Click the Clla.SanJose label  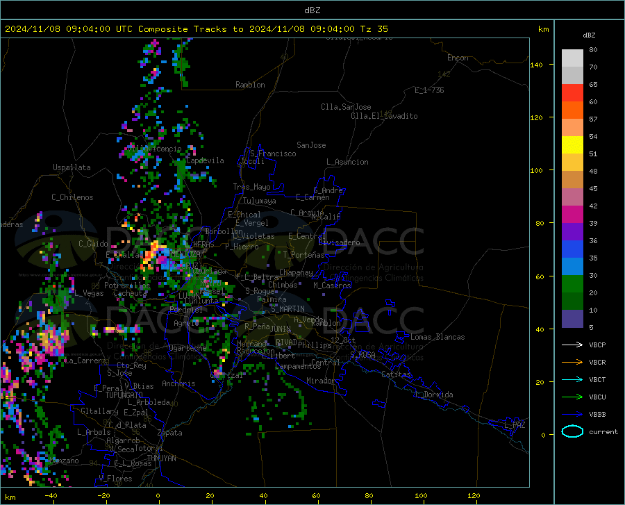pyautogui.click(x=346, y=107)
